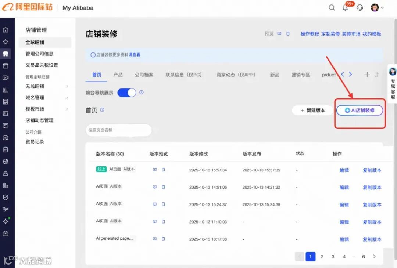397x268 pixels.
Task: Edit the version modified 2025-10-13 14:51:06
Action: pyautogui.click(x=344, y=187)
